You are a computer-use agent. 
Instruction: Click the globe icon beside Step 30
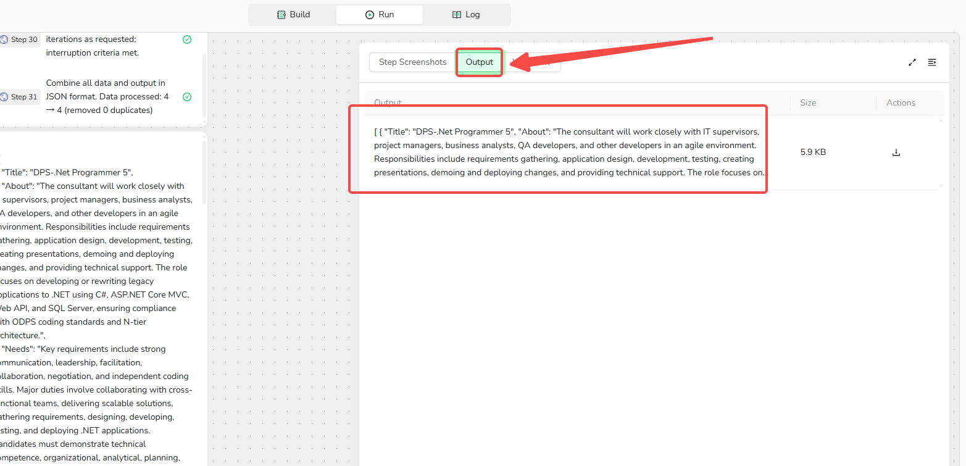click(x=4, y=40)
